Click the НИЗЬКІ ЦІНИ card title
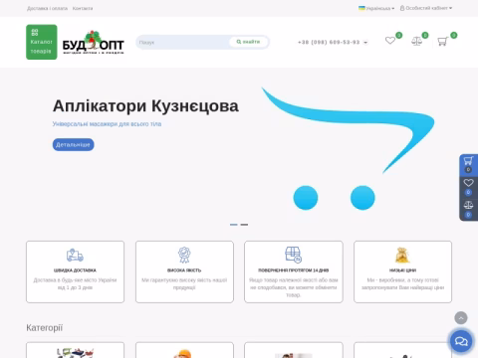 pyautogui.click(x=402, y=270)
